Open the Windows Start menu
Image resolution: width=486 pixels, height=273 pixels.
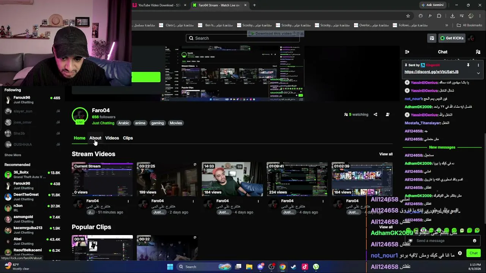click(170, 267)
